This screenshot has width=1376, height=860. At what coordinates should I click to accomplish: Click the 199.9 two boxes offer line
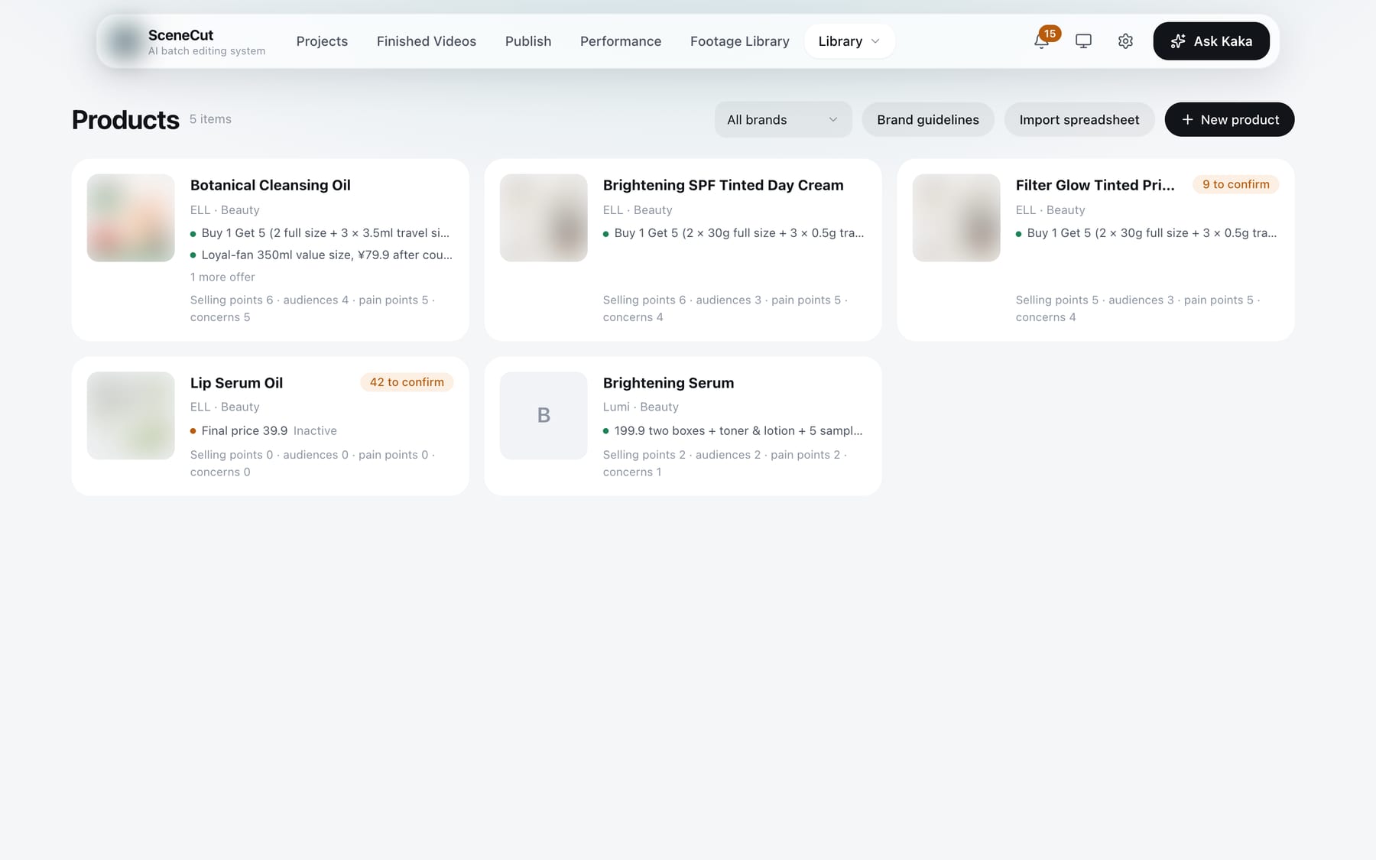[733, 431]
